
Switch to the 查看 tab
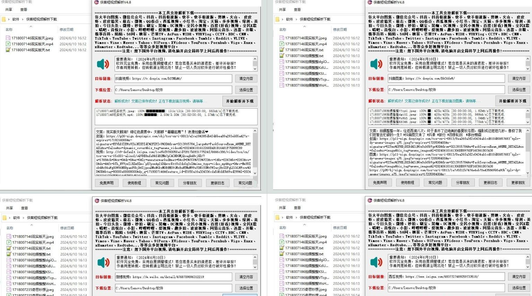pos(24,10)
